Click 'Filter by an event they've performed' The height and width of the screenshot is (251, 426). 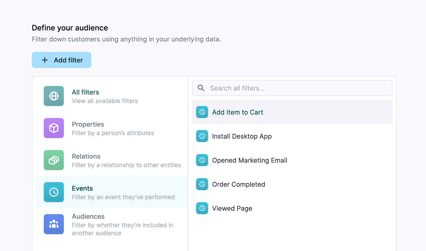(x=123, y=197)
